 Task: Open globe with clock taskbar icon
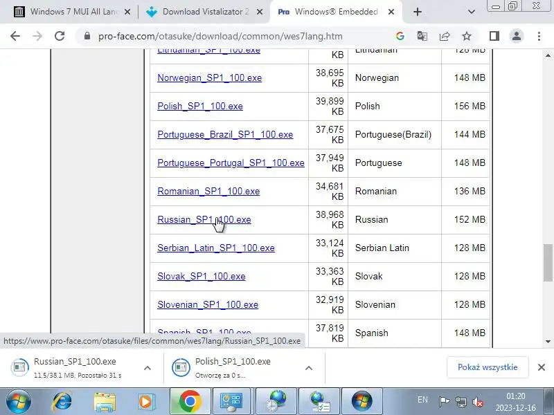(276, 402)
